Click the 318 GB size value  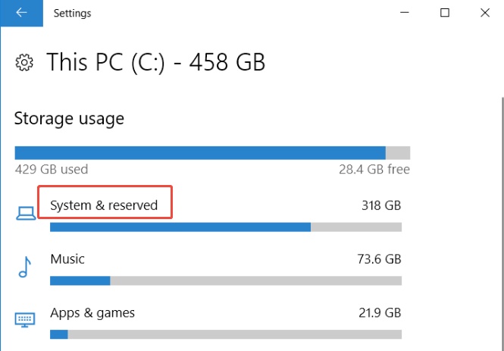click(381, 205)
